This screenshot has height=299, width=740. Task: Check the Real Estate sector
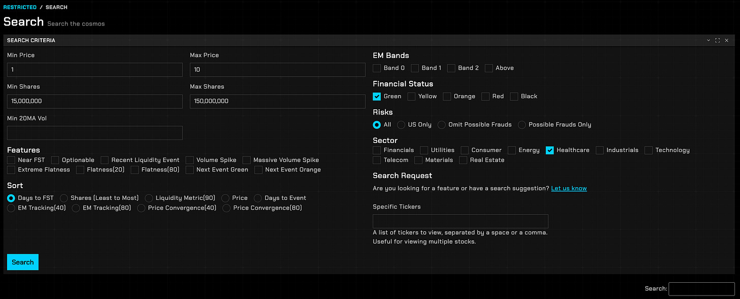[x=463, y=160]
